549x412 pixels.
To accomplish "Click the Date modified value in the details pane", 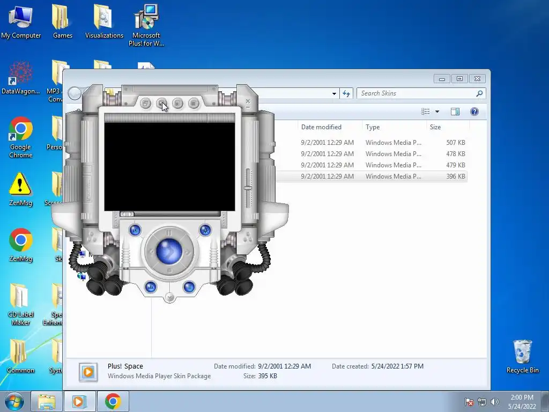I will pos(284,366).
